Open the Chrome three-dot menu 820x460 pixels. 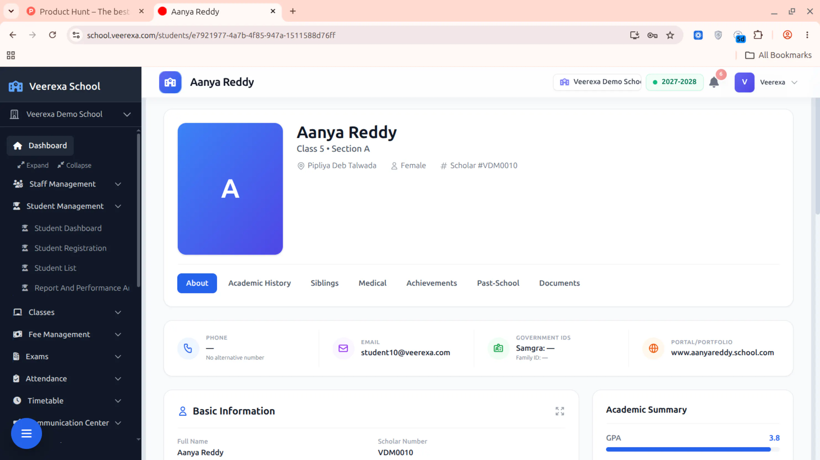(807, 35)
